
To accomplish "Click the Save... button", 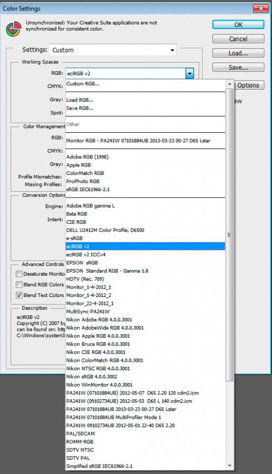I will pyautogui.click(x=238, y=67).
